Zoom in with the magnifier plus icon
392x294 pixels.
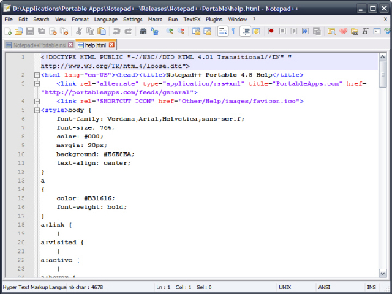pyautogui.click(x=170, y=31)
